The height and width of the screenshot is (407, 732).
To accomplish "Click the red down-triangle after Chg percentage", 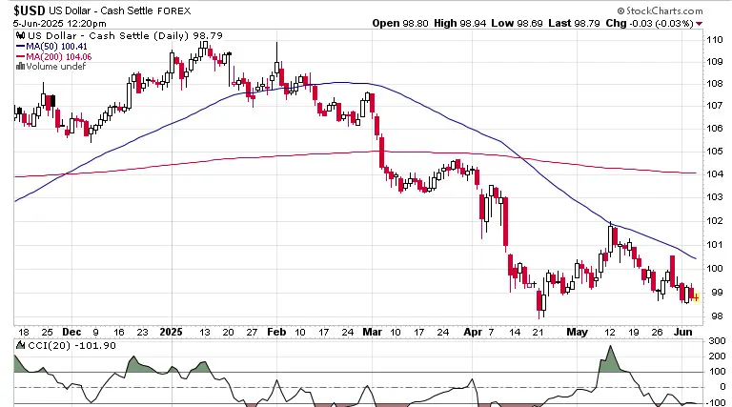I will [x=699, y=23].
